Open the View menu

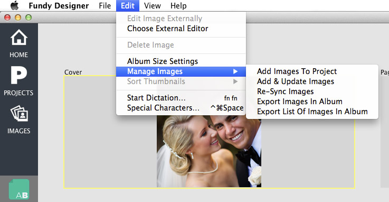pos(153,6)
